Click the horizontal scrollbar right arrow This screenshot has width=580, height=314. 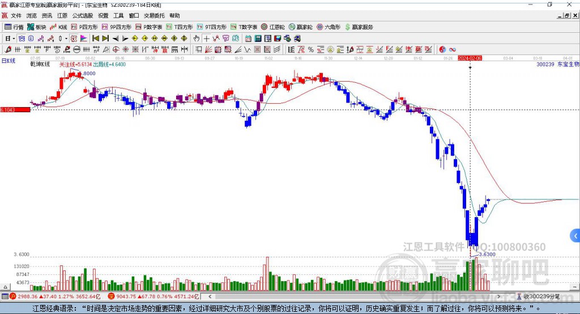(498, 296)
